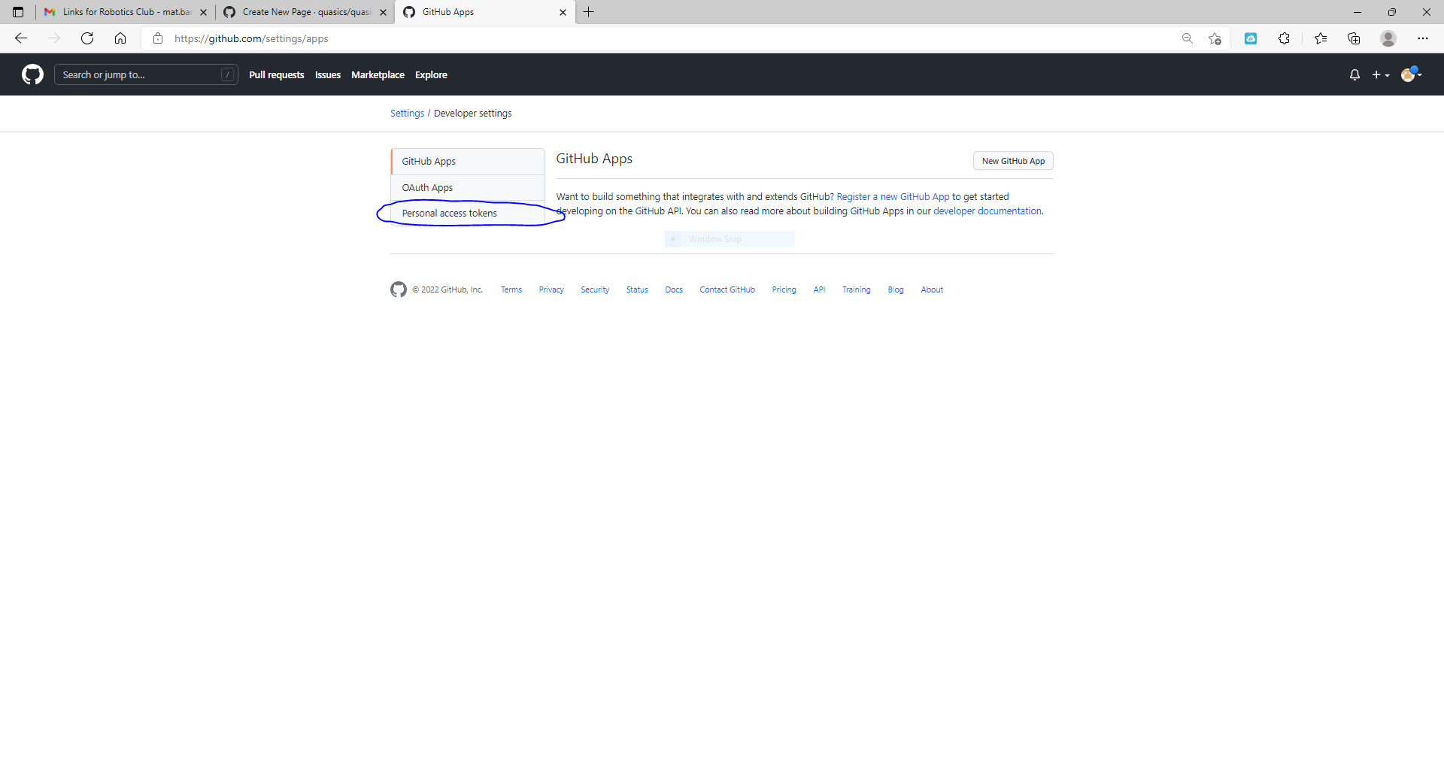
Task: Close the Links for Robotics Club tab
Action: coord(203,12)
